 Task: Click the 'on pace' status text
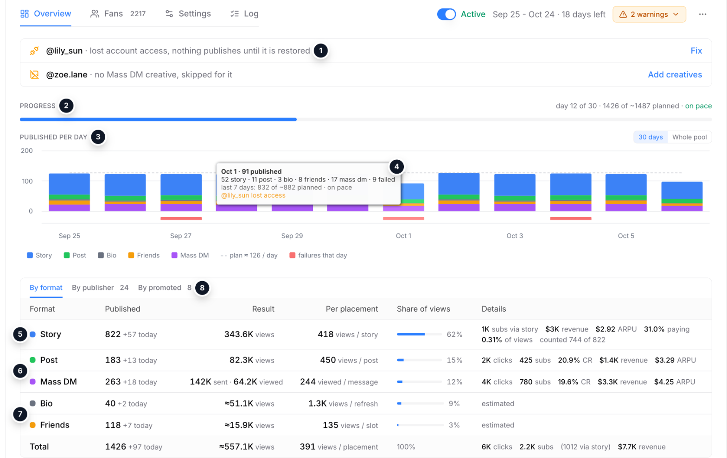[698, 106]
